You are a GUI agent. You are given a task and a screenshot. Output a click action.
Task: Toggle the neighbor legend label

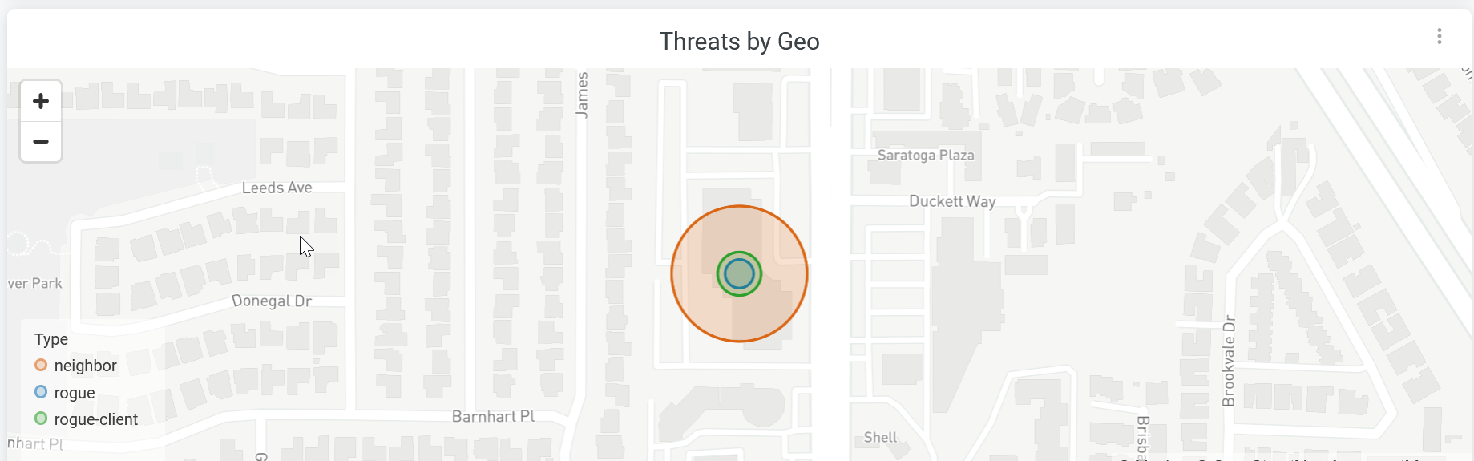85,366
